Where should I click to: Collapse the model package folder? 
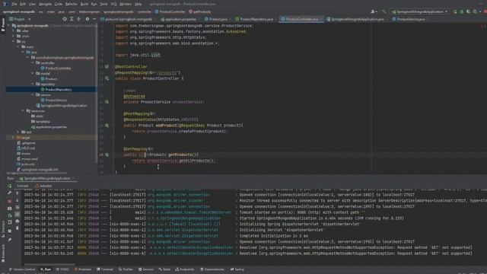[33, 73]
